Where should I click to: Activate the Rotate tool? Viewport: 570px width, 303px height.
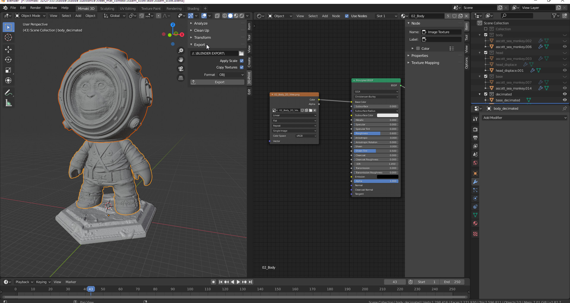tap(8, 60)
